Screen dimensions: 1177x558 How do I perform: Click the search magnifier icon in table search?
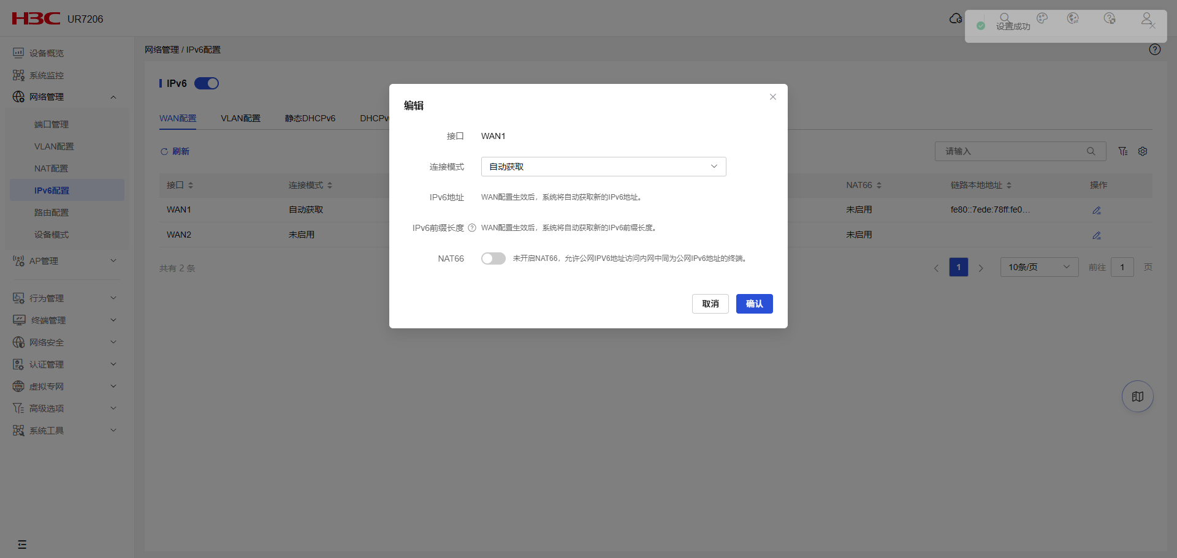(1091, 151)
